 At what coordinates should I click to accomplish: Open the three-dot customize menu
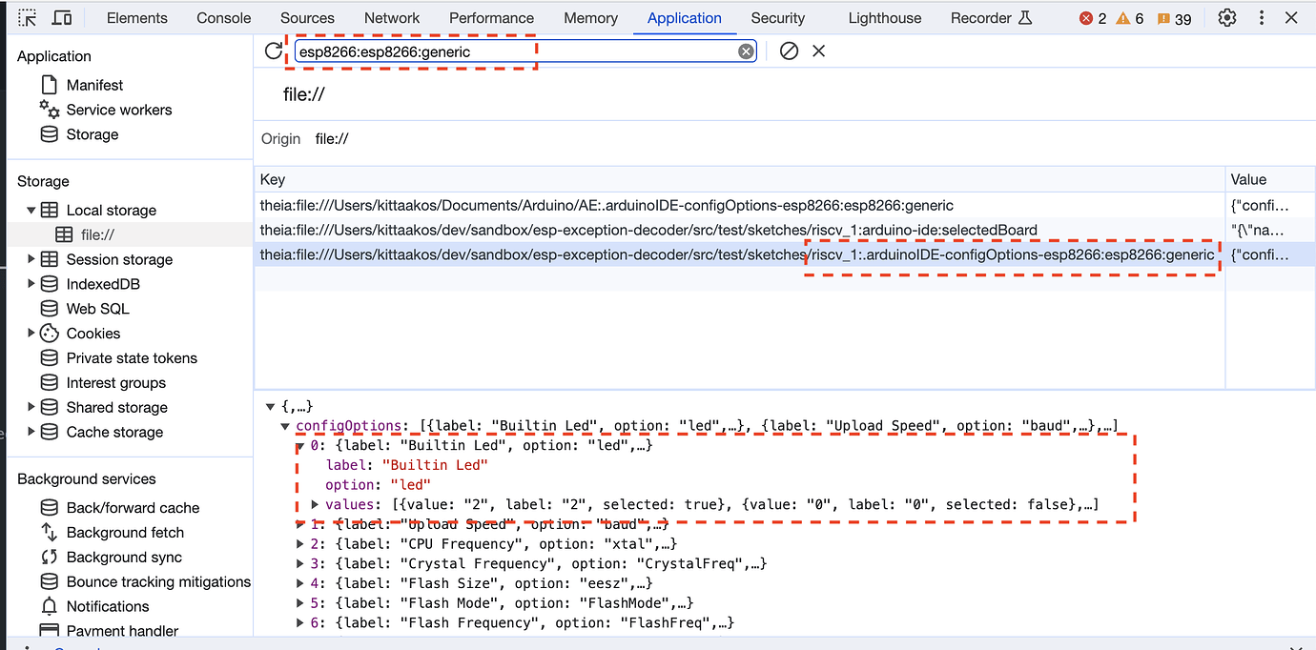point(1261,17)
